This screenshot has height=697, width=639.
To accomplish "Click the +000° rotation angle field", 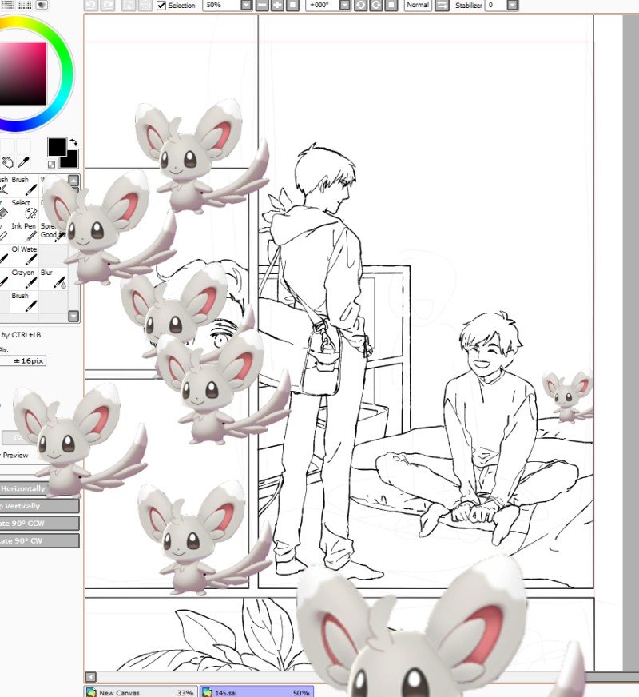I will 323,6.
